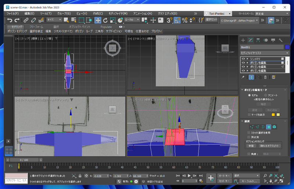Toggle the Percent Snap icon
294x189 pixels.
[185, 20]
